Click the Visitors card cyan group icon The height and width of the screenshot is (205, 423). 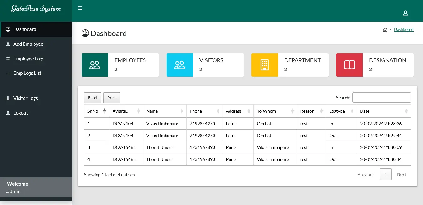click(x=179, y=65)
